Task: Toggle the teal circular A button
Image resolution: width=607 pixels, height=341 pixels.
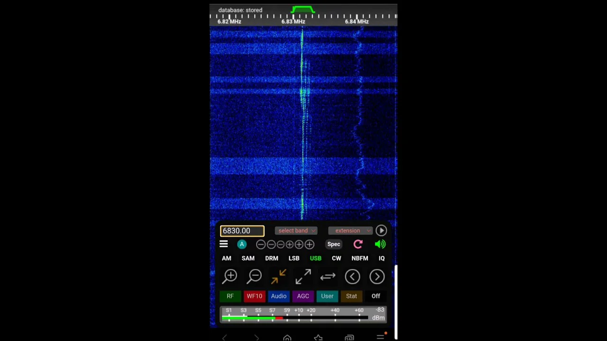Action: click(x=242, y=244)
